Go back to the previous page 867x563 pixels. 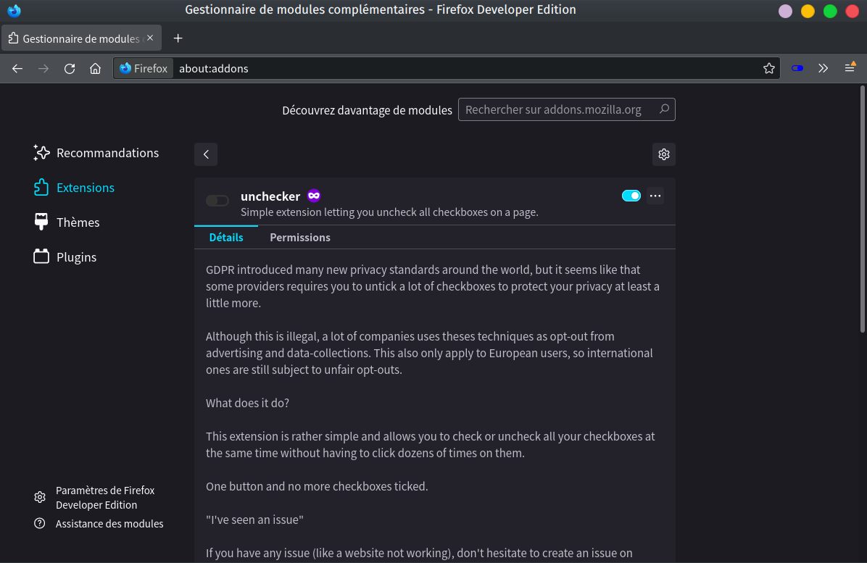tap(17, 69)
